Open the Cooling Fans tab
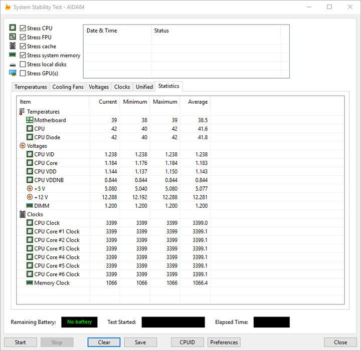The image size is (361, 351). (x=68, y=87)
